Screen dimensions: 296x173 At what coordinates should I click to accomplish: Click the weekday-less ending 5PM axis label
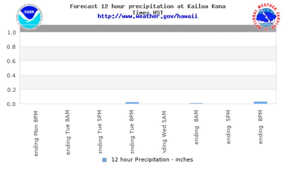[228, 127]
